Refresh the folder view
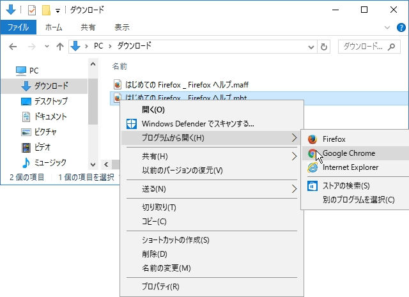Viewport: 409px width, 297px height. (324, 47)
